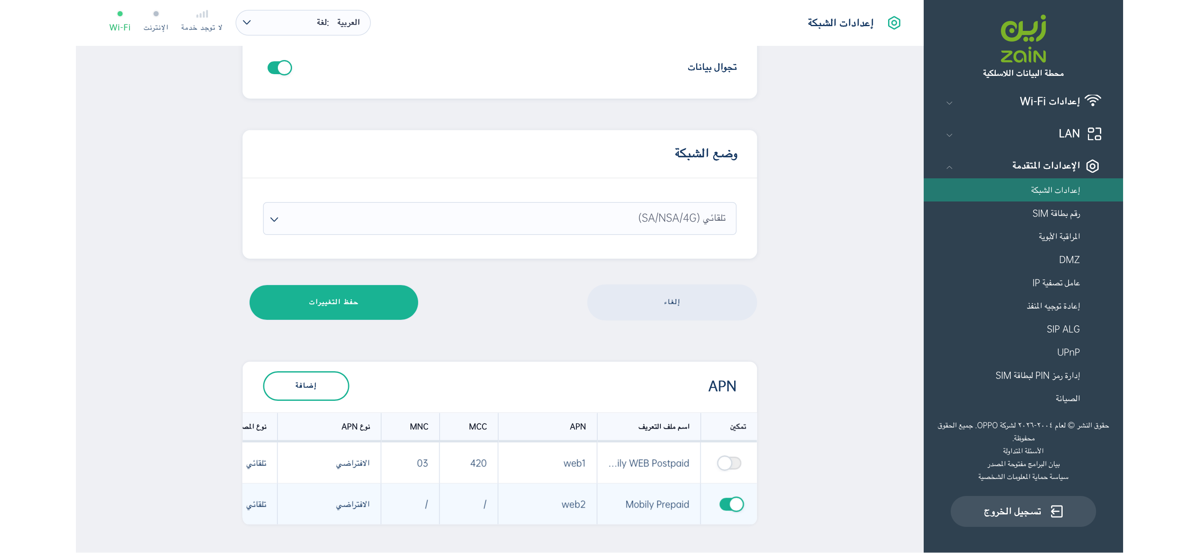1199x553 pixels.
Task: Click the advanced settings hexagon icon in sidebar
Action: coord(1092,166)
